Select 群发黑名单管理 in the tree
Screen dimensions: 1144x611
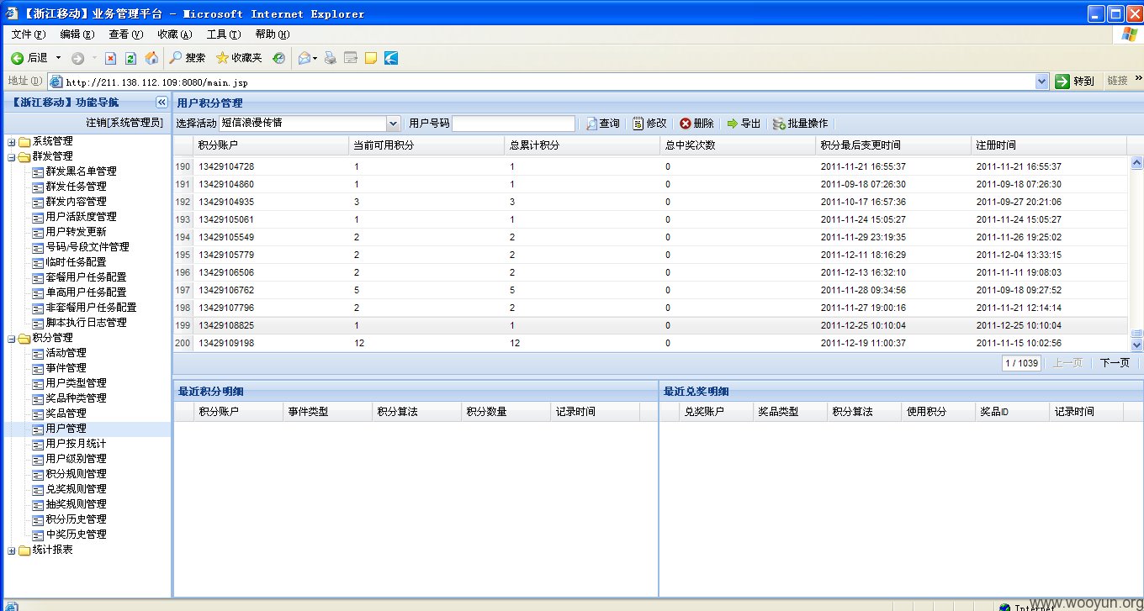tap(81, 171)
